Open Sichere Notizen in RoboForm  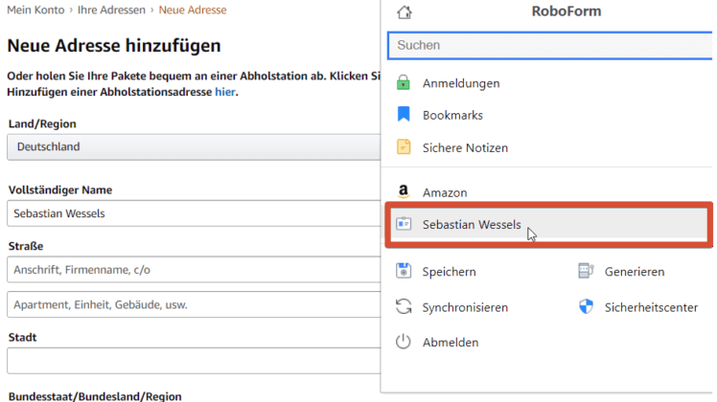click(x=465, y=147)
